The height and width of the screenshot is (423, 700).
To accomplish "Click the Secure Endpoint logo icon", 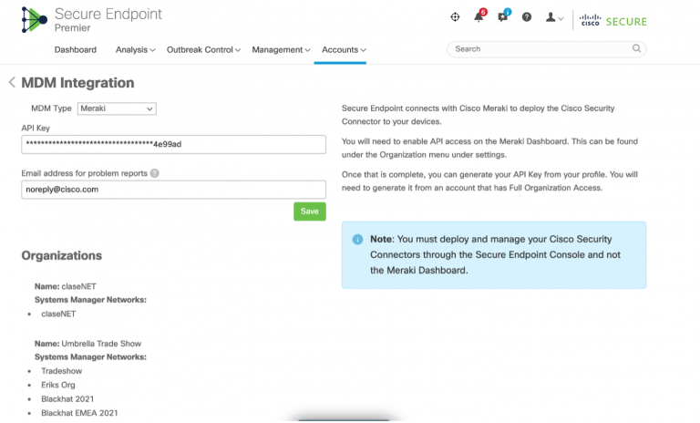I will pos(34,20).
